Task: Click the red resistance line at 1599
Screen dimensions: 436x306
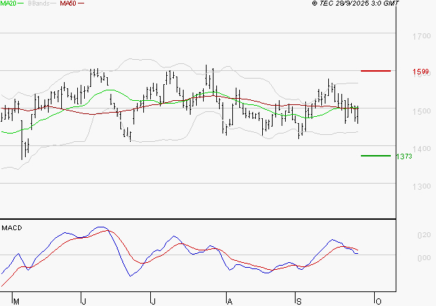Action: 376,71
